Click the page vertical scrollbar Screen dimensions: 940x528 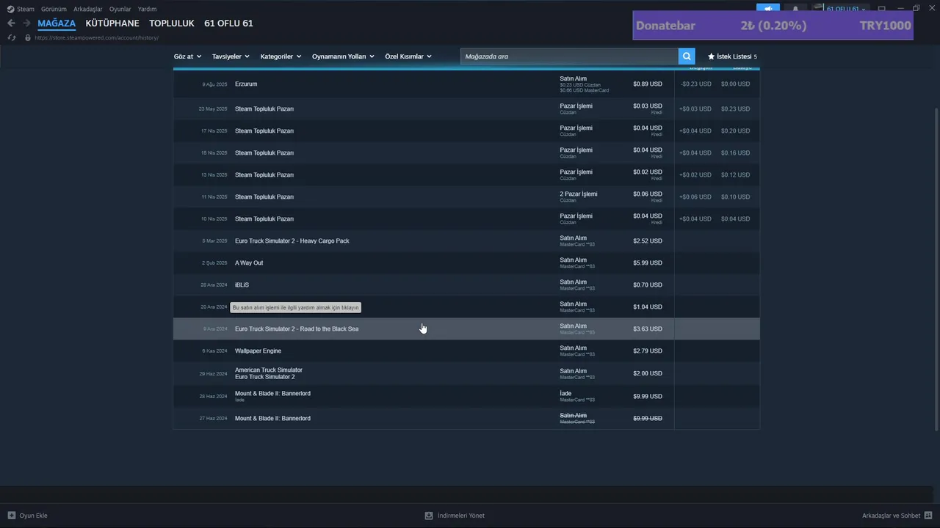[936, 270]
